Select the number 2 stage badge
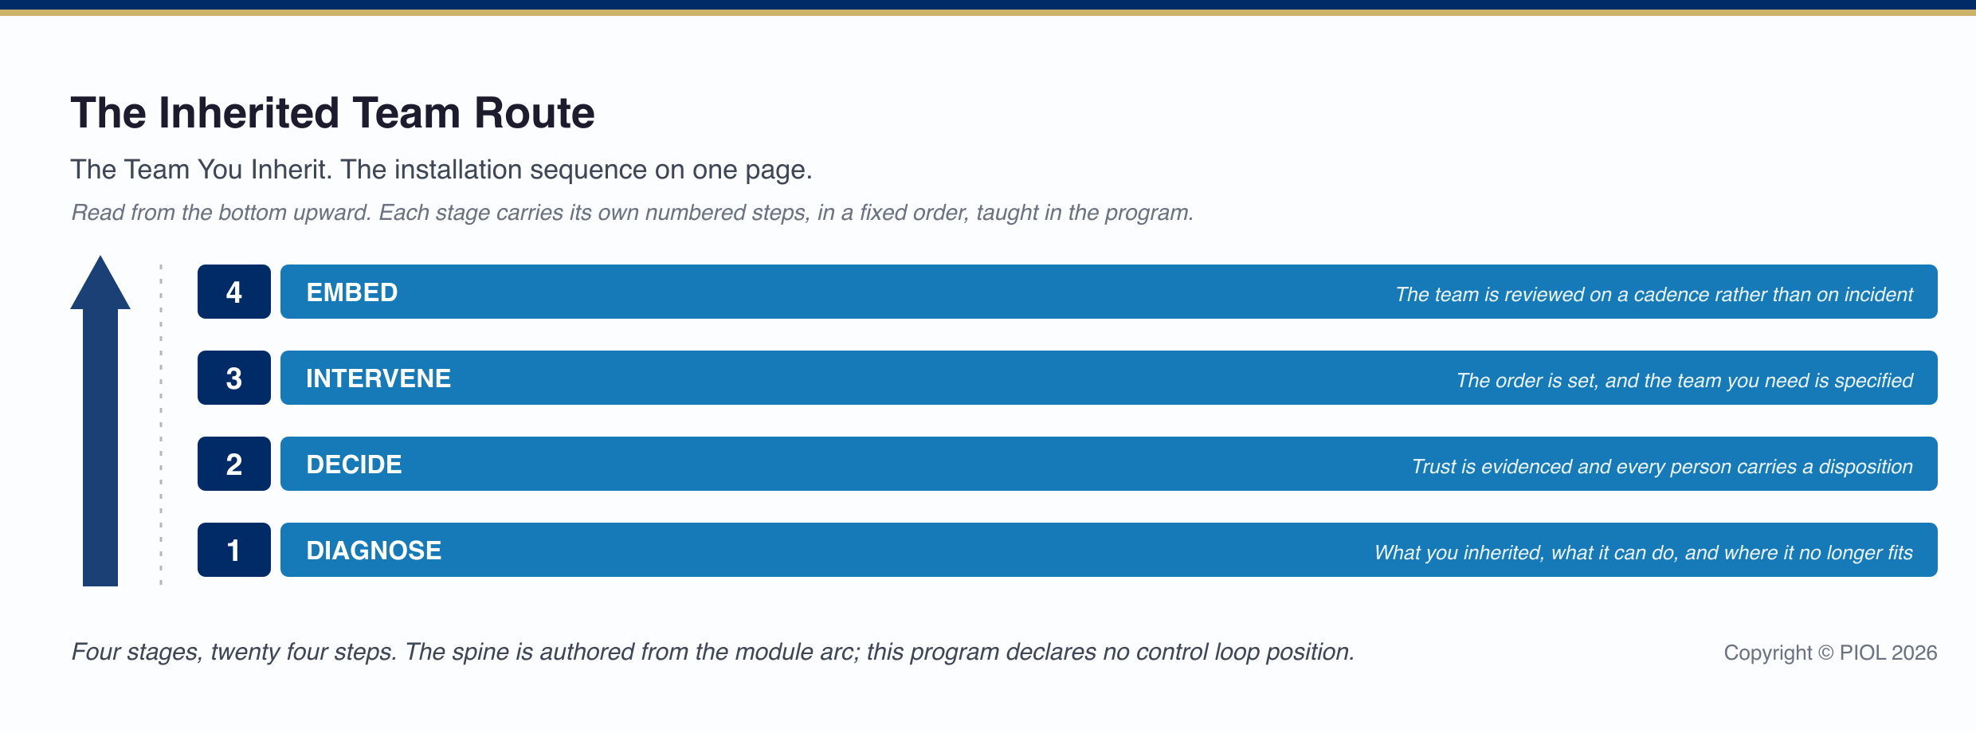 (234, 464)
